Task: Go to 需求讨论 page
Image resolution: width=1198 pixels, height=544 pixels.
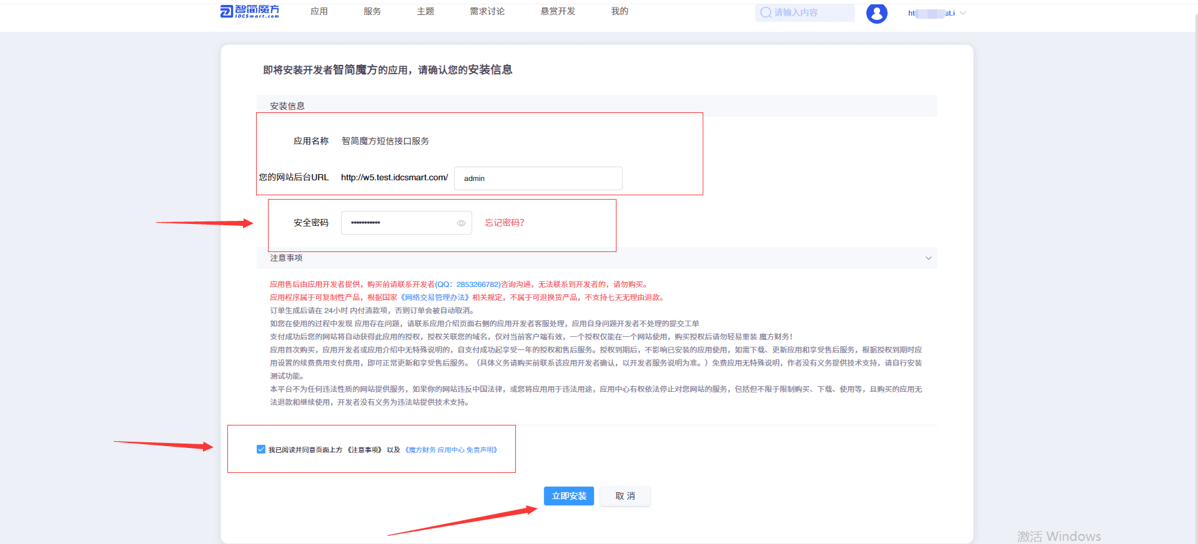Action: tap(487, 11)
